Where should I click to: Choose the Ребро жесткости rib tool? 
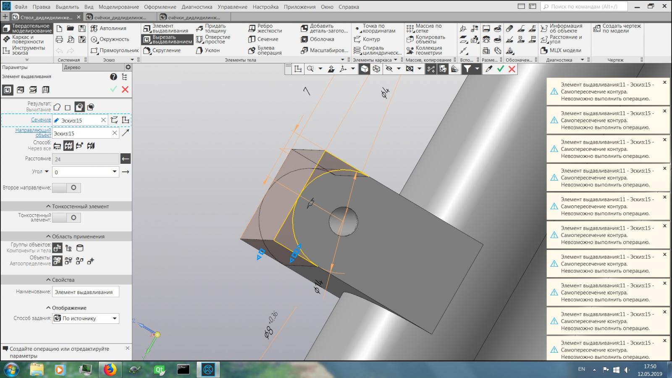tap(265, 28)
